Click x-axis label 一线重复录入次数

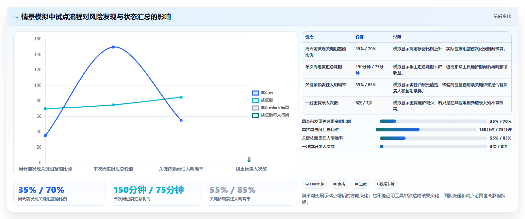[249, 169]
